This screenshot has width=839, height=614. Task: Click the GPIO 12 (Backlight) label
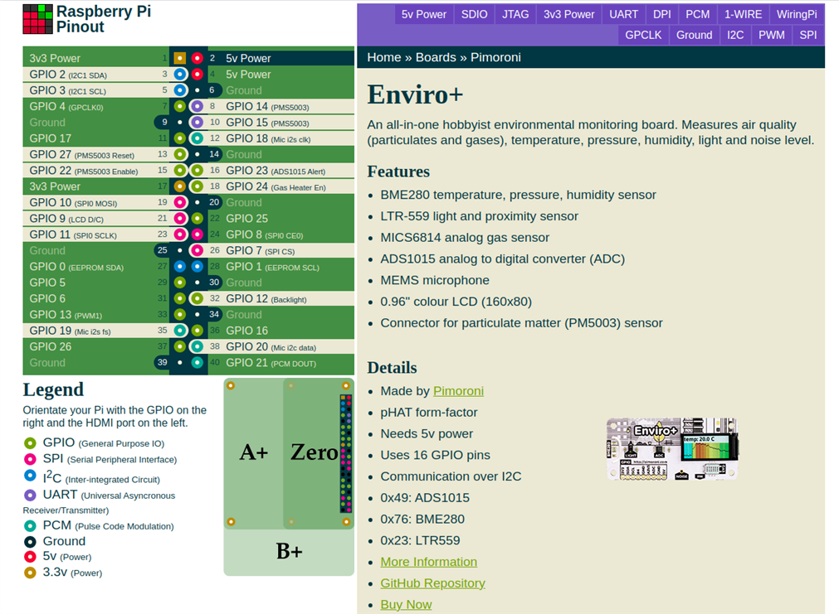(266, 299)
